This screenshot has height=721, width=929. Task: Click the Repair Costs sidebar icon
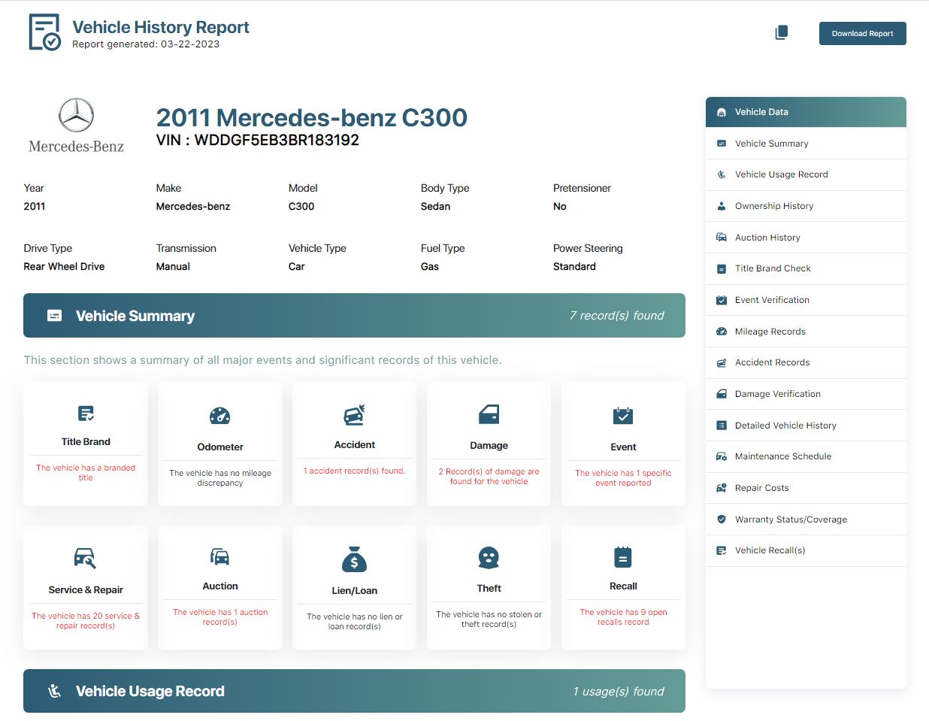click(722, 488)
